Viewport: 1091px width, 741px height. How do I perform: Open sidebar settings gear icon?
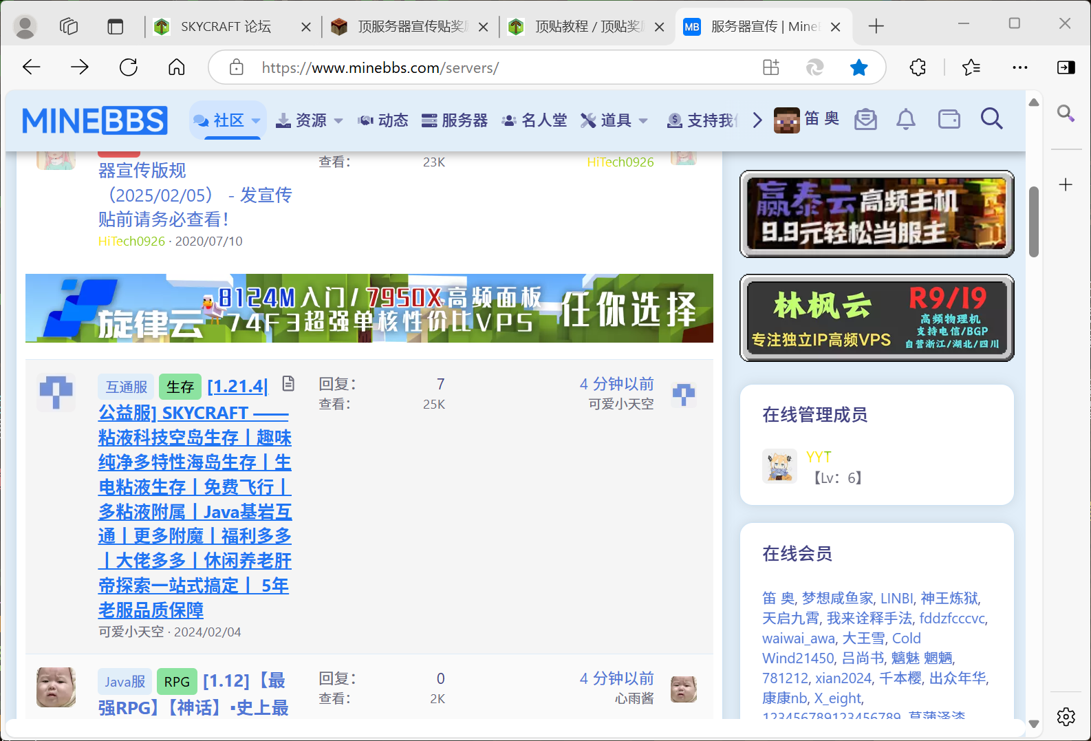coord(1066,716)
